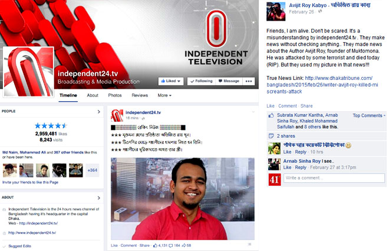Viewport: 389px width, 251px height.
Task: Open the 2,959,481 likes count
Action: (x=51, y=133)
